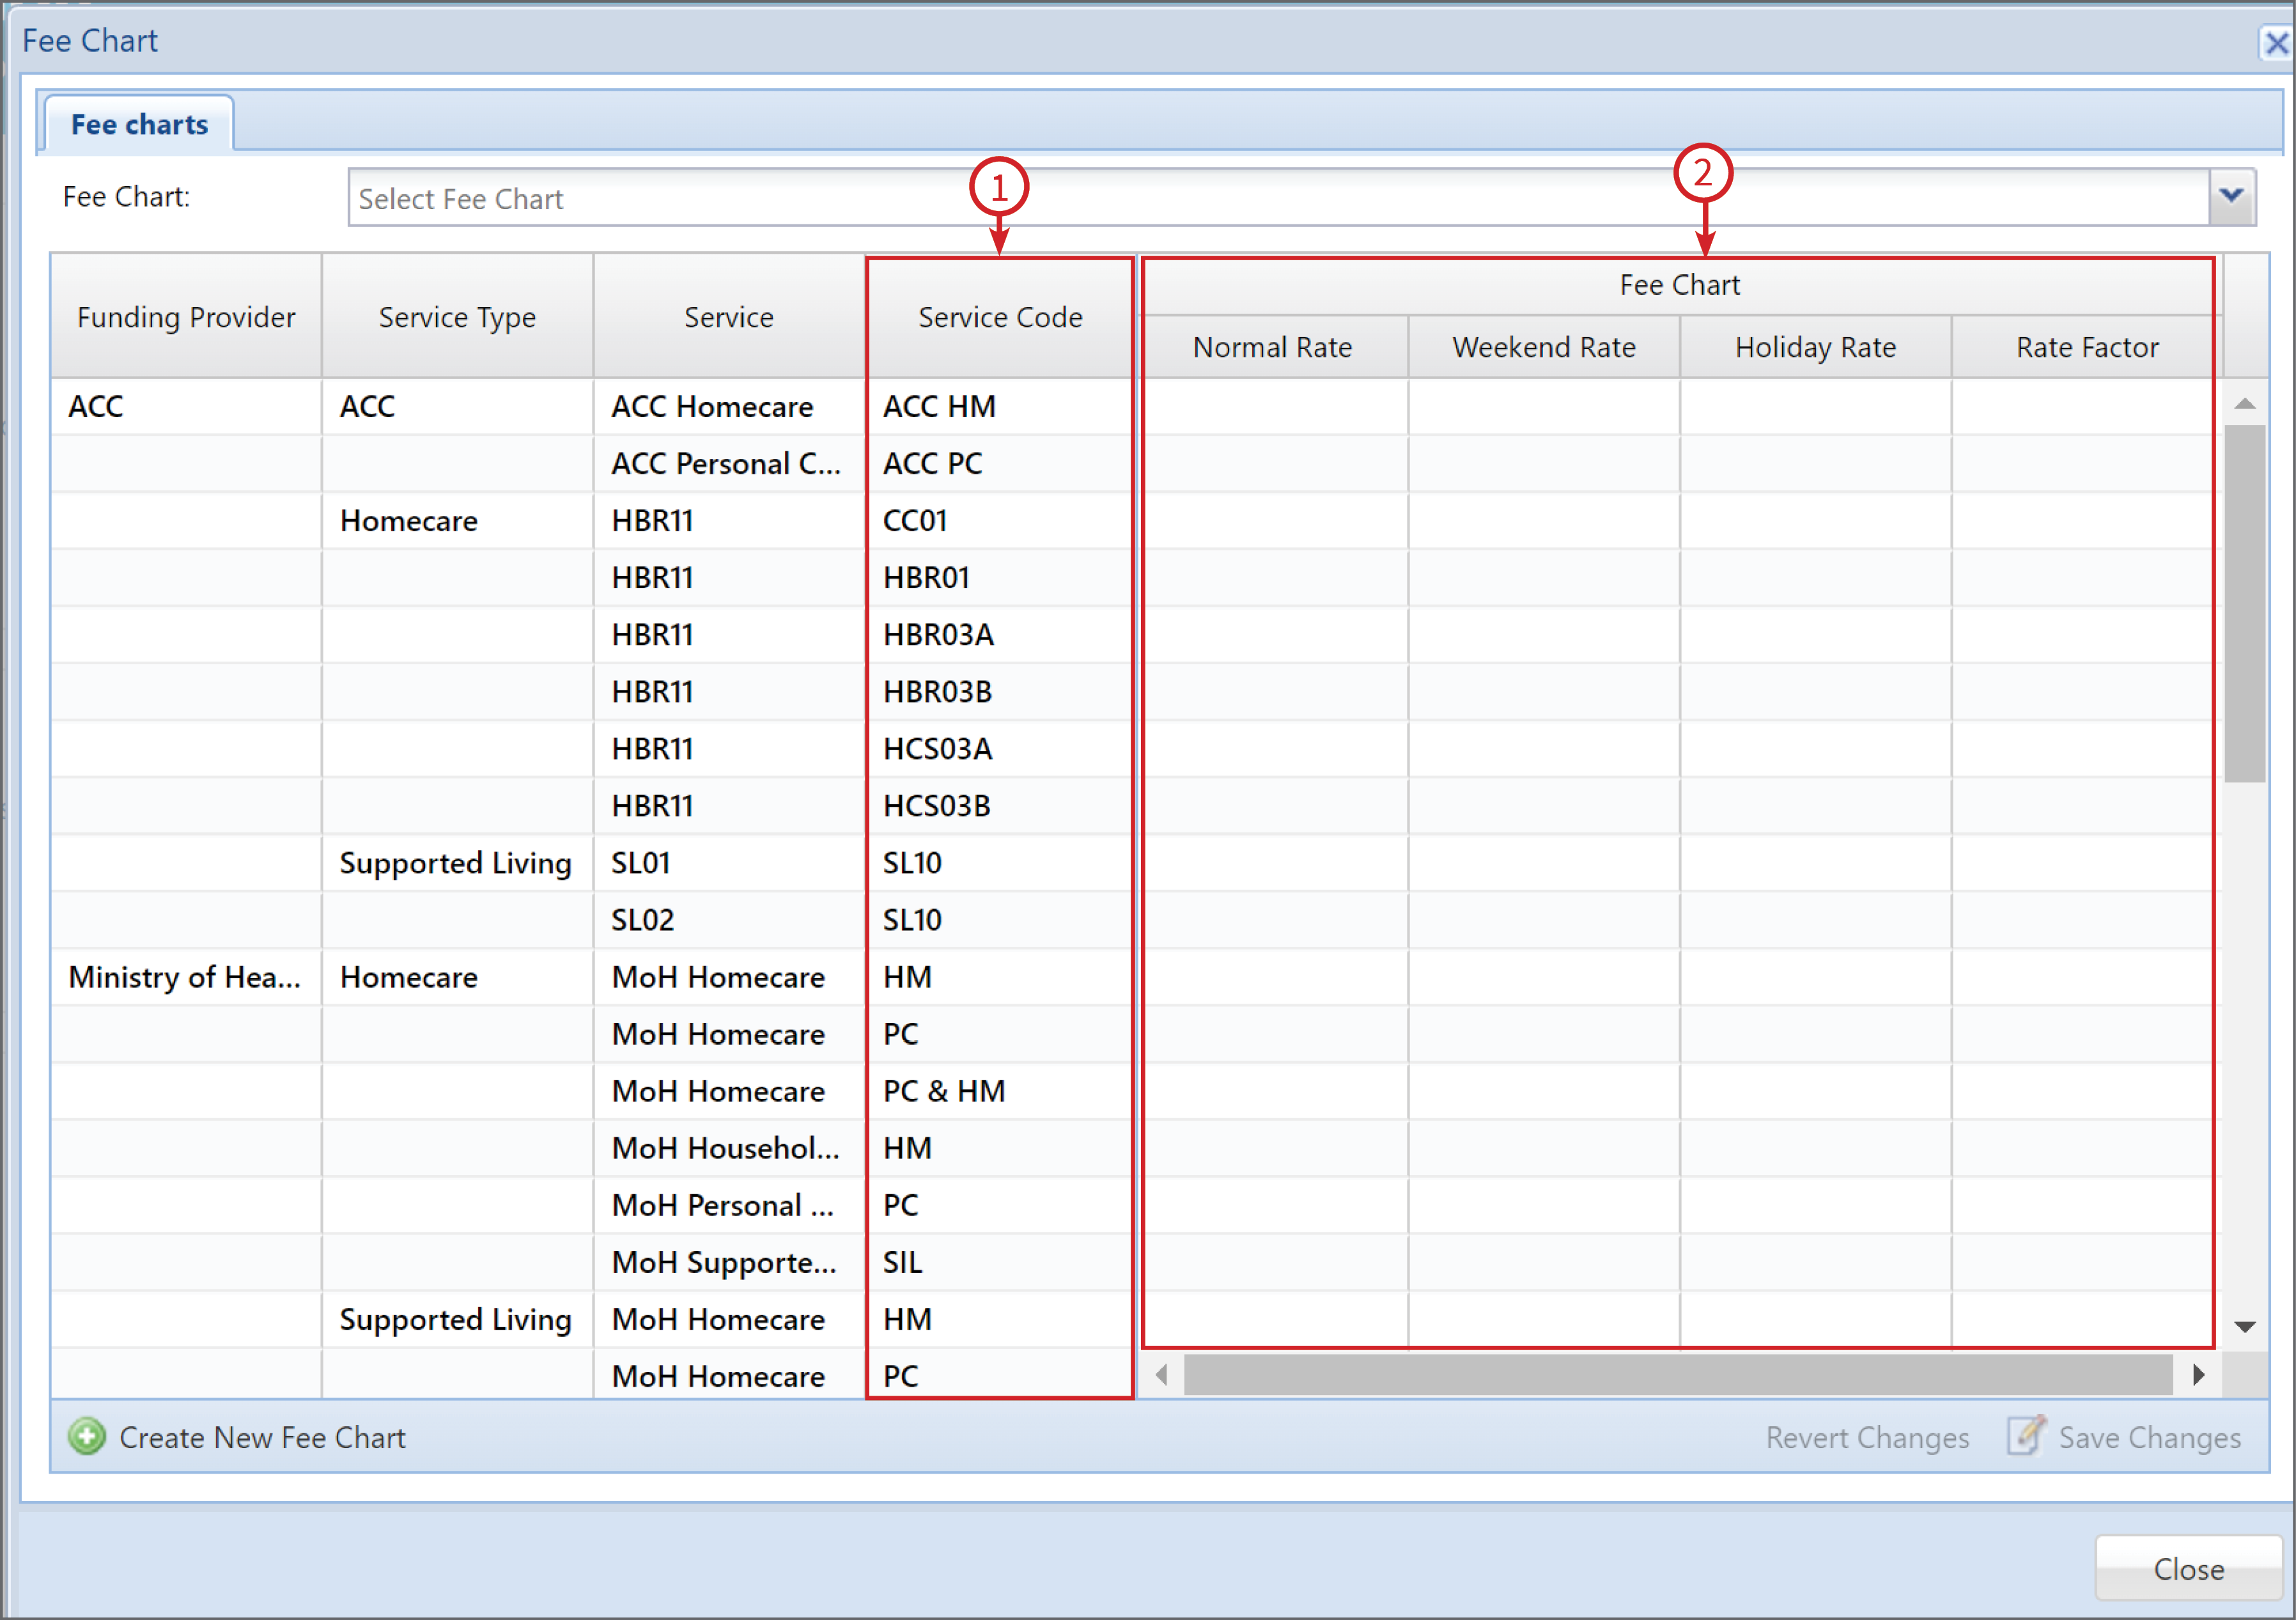This screenshot has height=1620, width=2296.
Task: Select the CC01 service code cell
Action: [x=1000, y=520]
